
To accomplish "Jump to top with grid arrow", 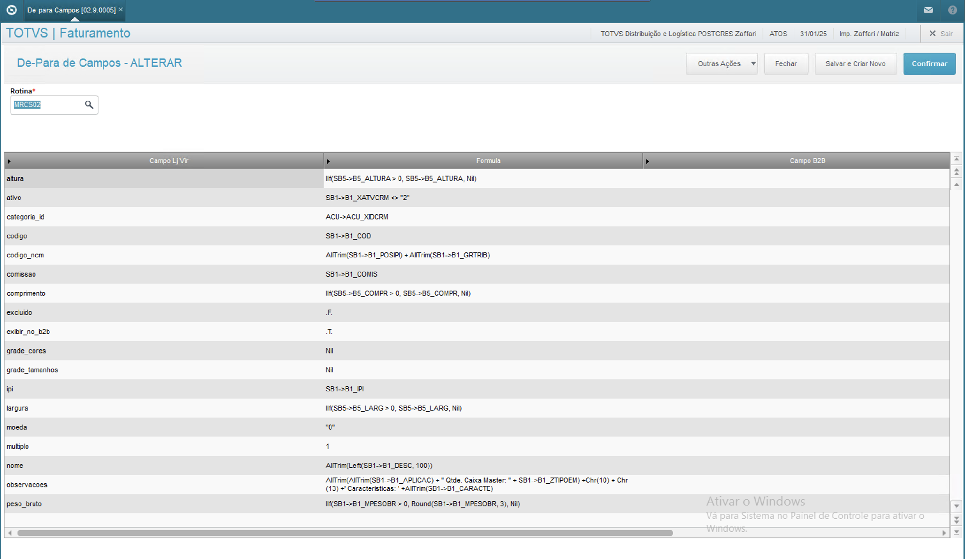I will point(956,159).
